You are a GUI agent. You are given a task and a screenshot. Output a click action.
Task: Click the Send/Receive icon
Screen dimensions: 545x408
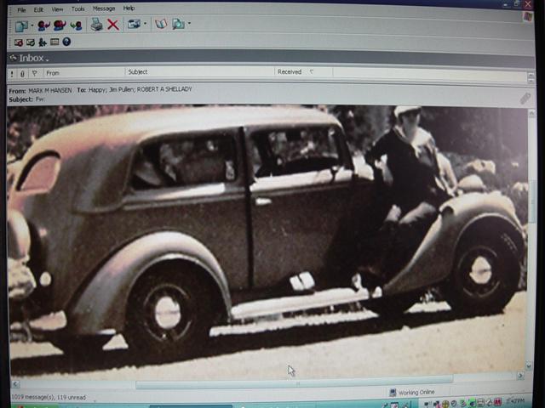pos(134,25)
